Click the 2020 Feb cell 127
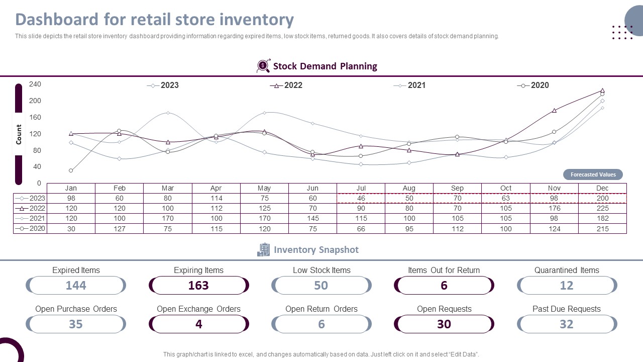 119,228
